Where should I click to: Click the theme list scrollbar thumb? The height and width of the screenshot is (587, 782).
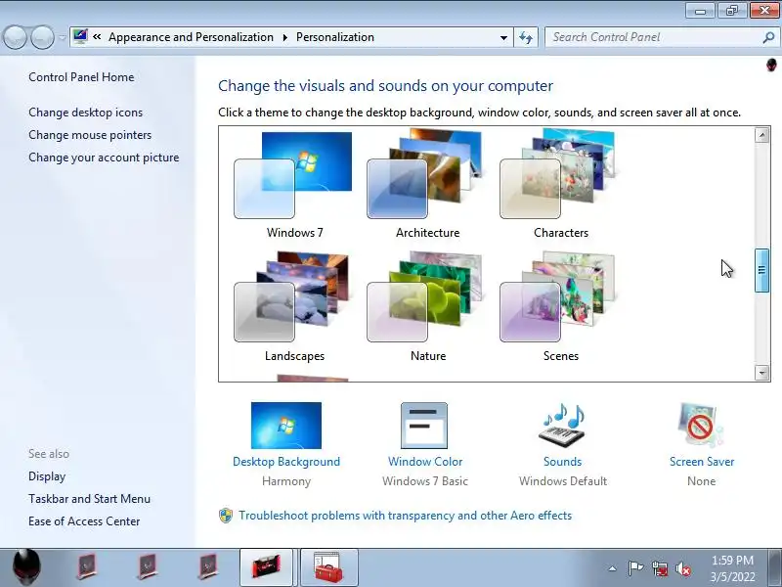pos(761,270)
